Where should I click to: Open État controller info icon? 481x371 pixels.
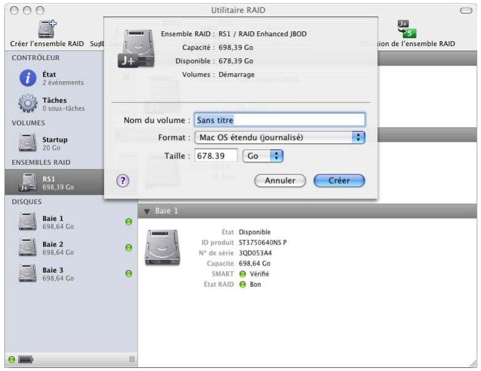click(x=28, y=78)
